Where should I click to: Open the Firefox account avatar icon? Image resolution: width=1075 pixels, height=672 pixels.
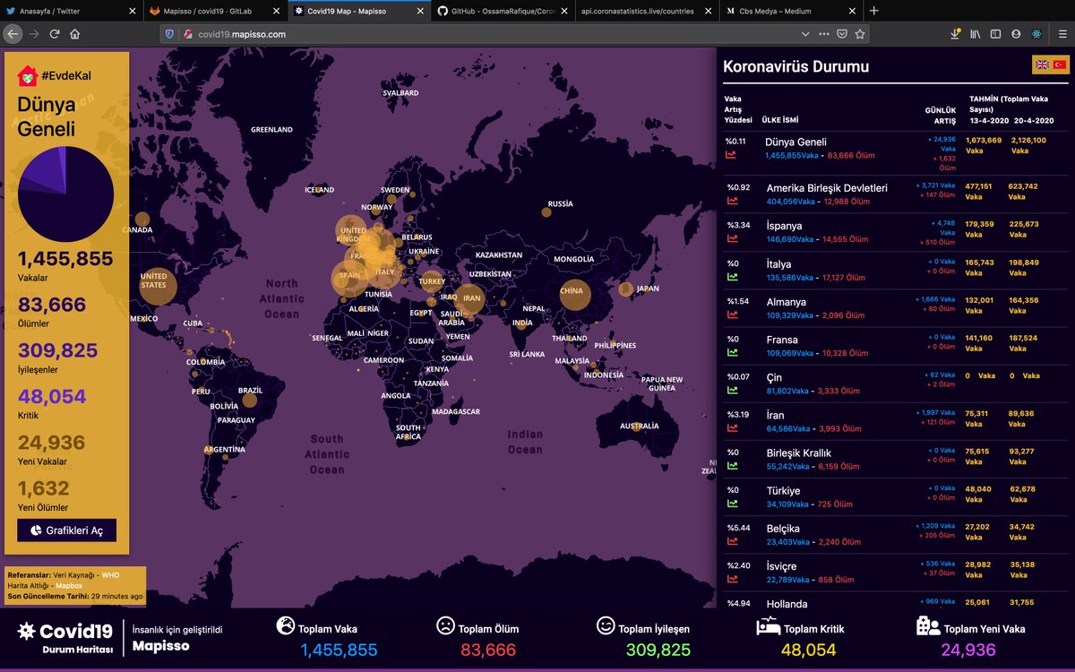[x=1016, y=34]
